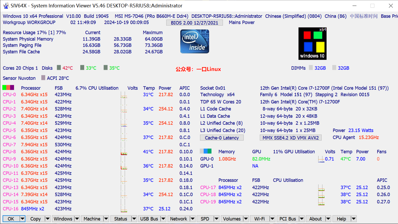
Task: Click the SIV64X title bar app icon
Action: (x=6, y=5)
